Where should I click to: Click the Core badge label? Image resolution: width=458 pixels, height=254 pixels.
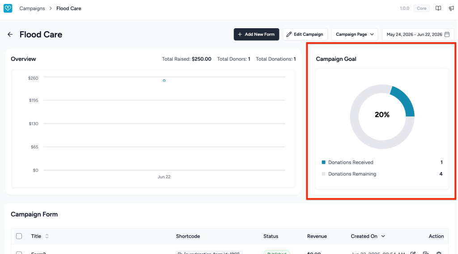[x=421, y=8]
